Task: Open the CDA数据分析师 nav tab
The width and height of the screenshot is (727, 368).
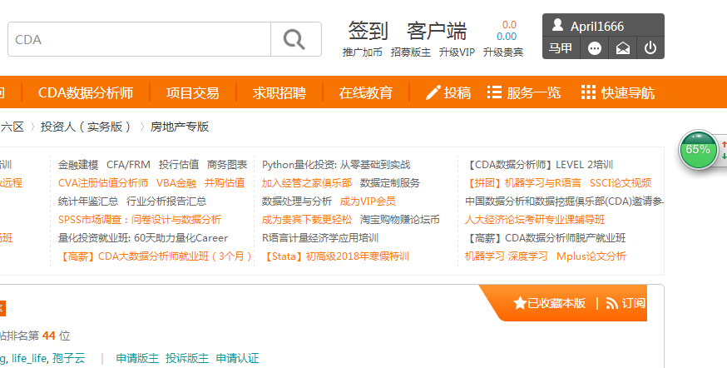Action: tap(86, 92)
